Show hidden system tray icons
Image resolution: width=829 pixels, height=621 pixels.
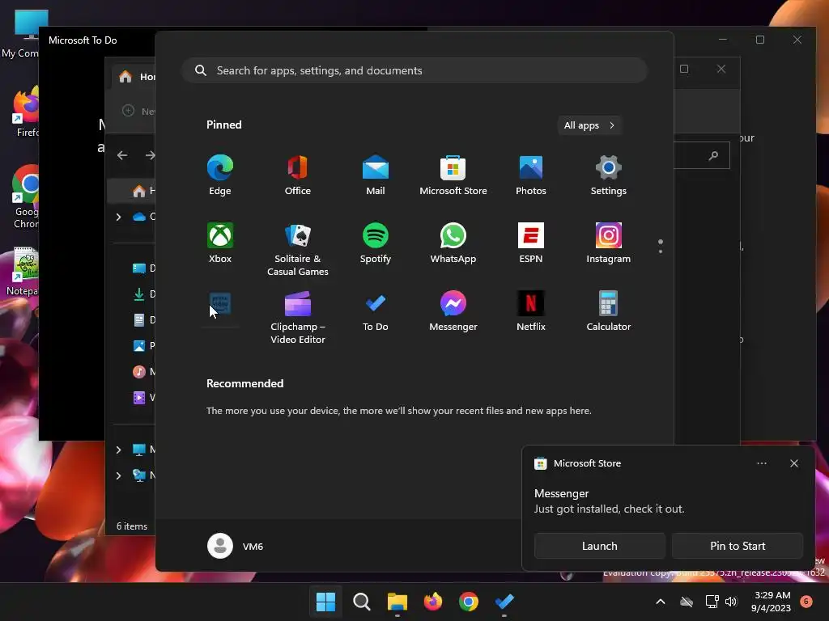pos(661,602)
